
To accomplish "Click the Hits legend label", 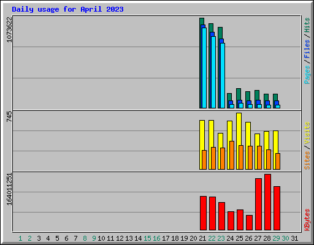I will [x=307, y=25].
